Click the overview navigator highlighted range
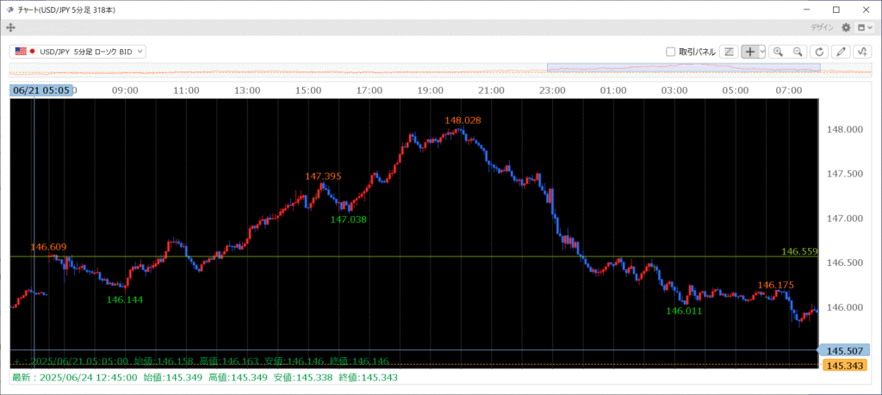This screenshot has width=882, height=395. tap(683, 67)
